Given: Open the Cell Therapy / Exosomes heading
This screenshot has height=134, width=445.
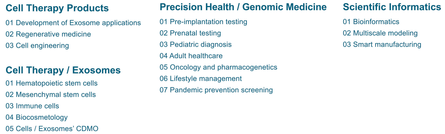Looking at the screenshot, I should coord(63,70).
